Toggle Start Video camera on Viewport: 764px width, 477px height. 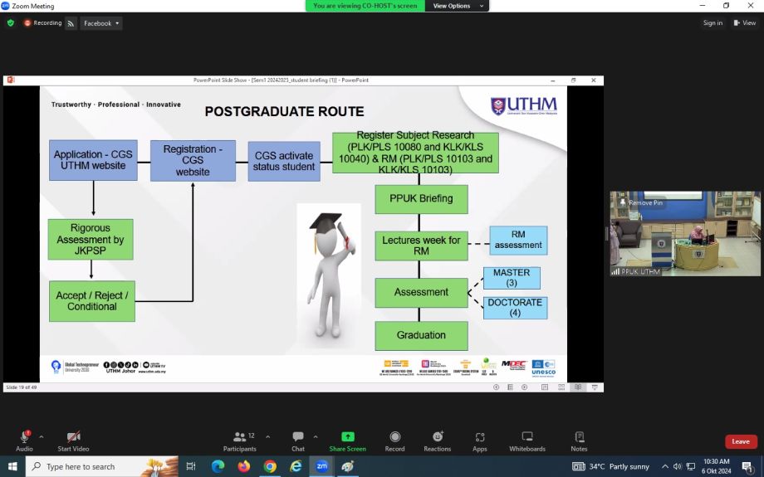[73, 440]
